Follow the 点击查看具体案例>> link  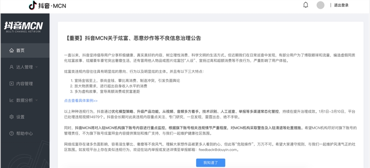pos(80,101)
